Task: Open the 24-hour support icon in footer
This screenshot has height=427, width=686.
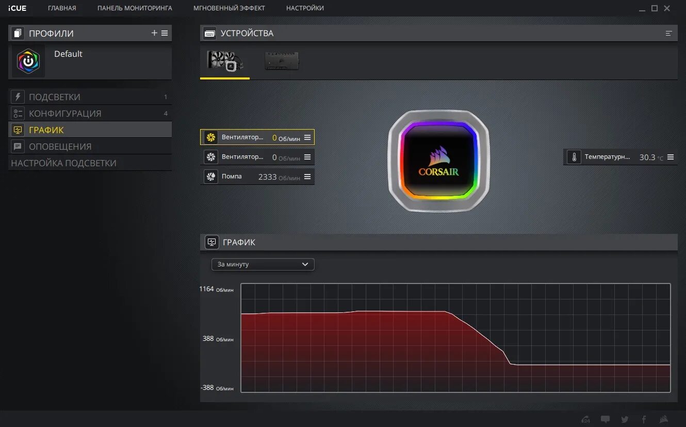Action: pos(586,419)
